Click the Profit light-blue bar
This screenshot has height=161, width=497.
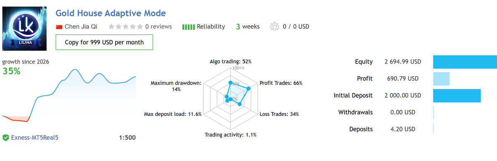(441, 79)
